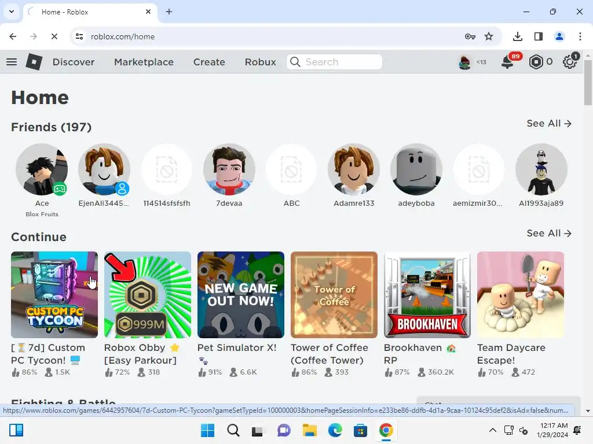This screenshot has height=444, width=593.
Task: Open friend aemizmir30 placeholder avatar
Action: [x=479, y=169]
